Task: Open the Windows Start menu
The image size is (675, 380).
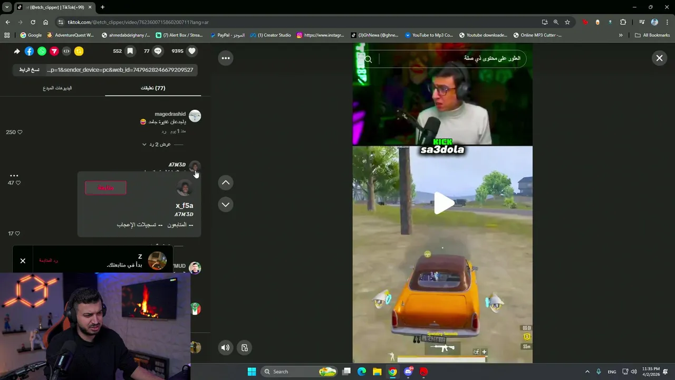Action: 252,372
